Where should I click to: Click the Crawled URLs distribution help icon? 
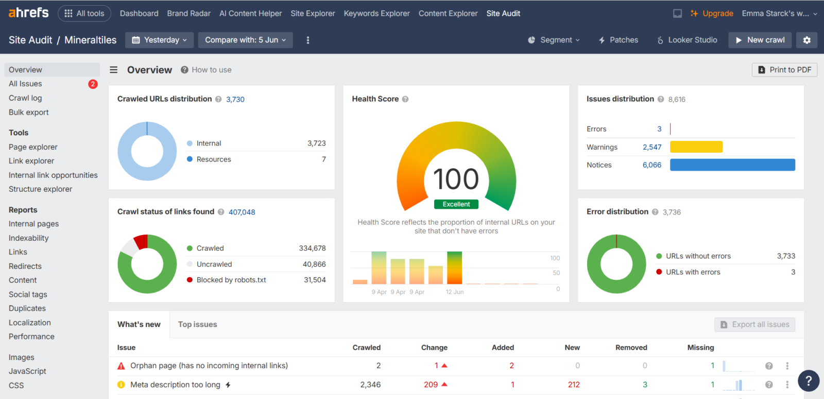coord(218,99)
